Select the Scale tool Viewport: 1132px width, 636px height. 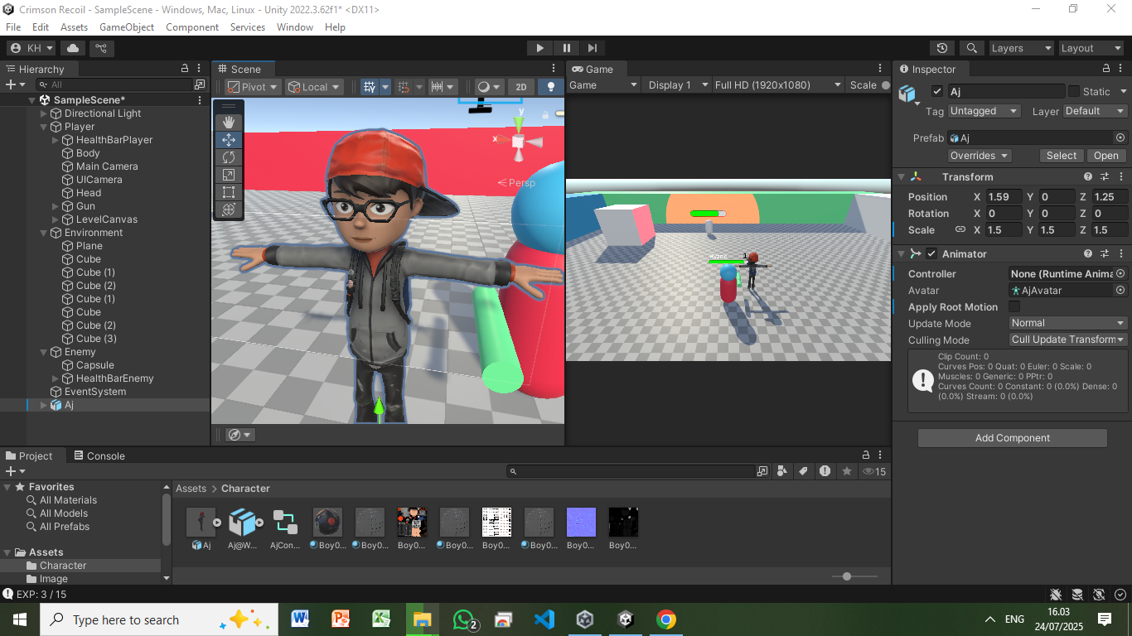point(229,175)
